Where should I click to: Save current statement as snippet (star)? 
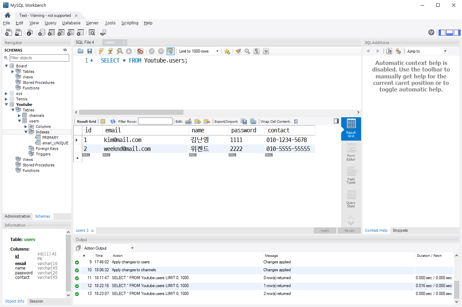click(227, 51)
